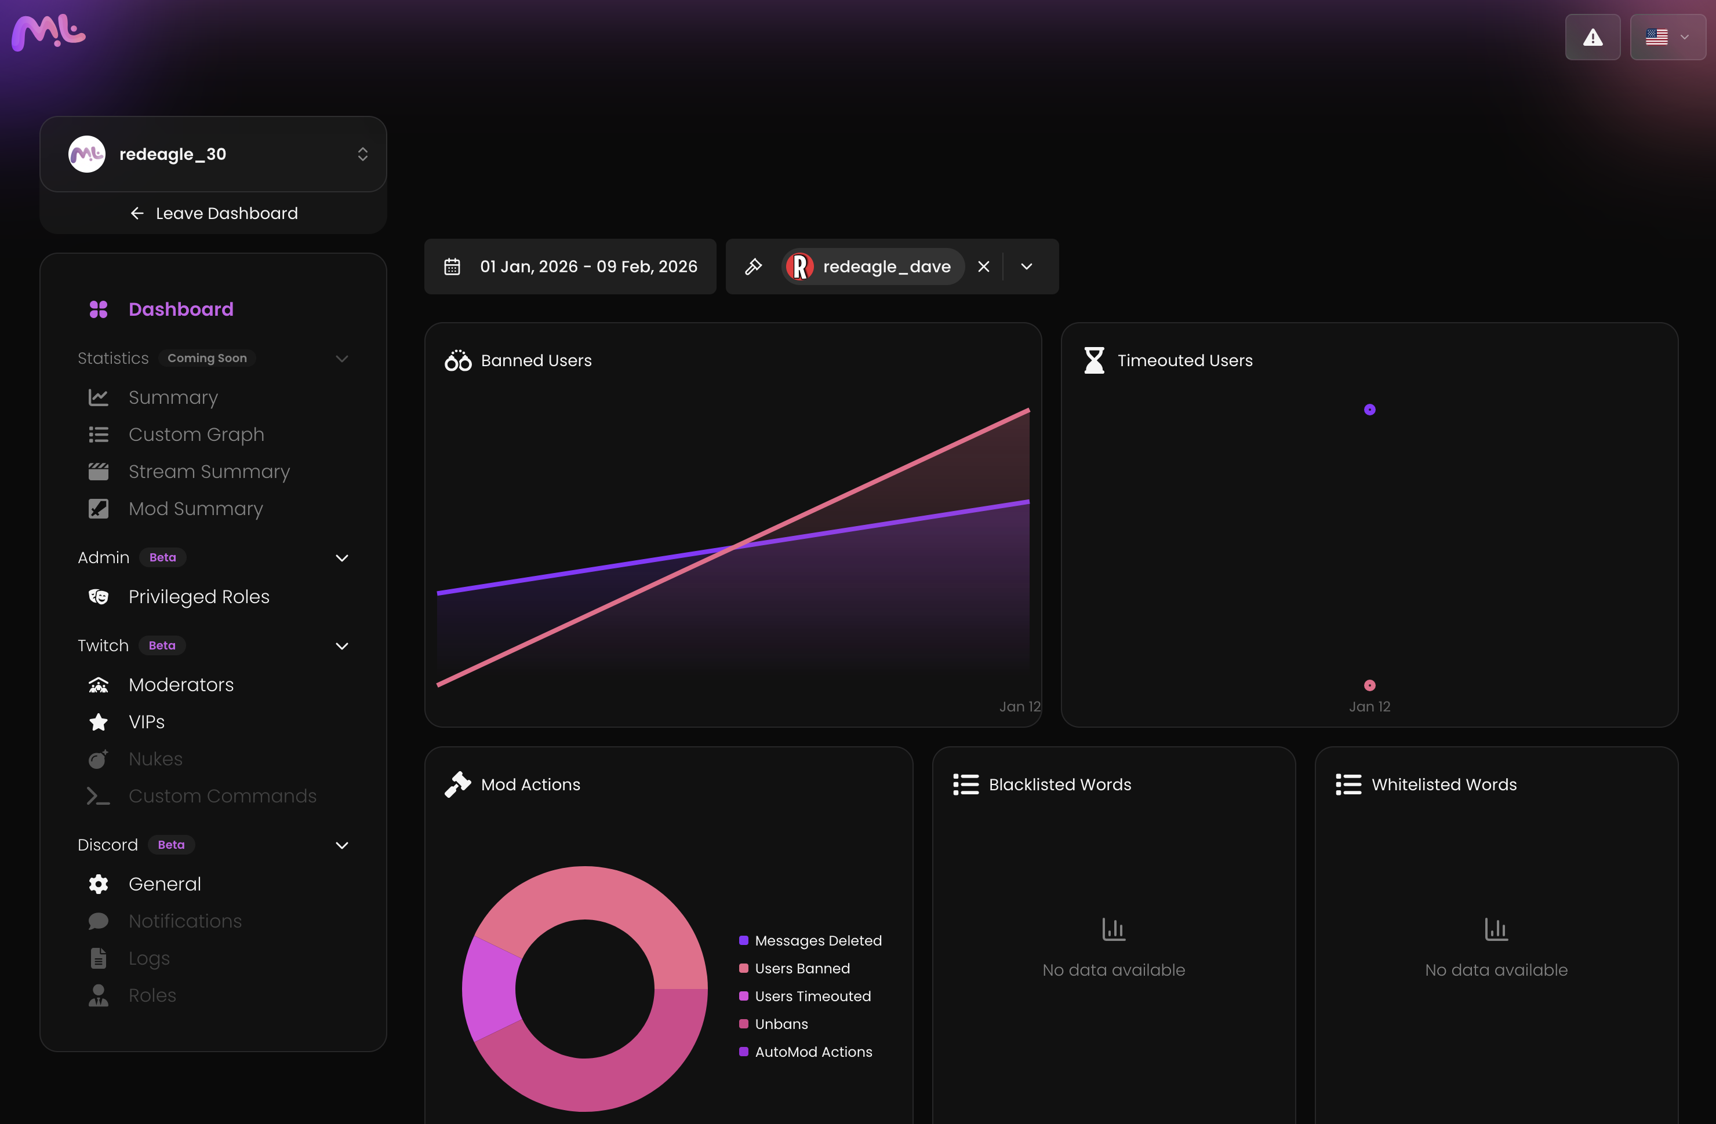Screen dimensions: 1716x1124
Task: Collapse the Admin section chevron
Action: (x=342, y=559)
